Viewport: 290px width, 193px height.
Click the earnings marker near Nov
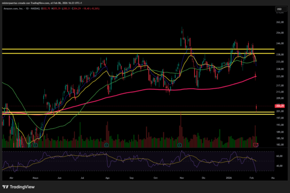click(180, 144)
